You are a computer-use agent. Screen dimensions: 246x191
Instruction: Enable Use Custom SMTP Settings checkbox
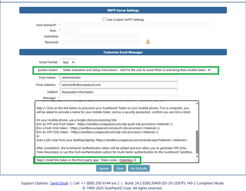tap(104, 19)
